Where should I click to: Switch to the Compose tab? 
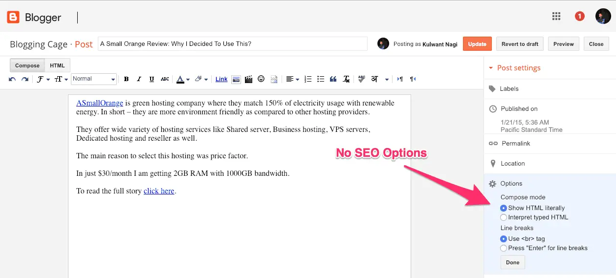27,65
